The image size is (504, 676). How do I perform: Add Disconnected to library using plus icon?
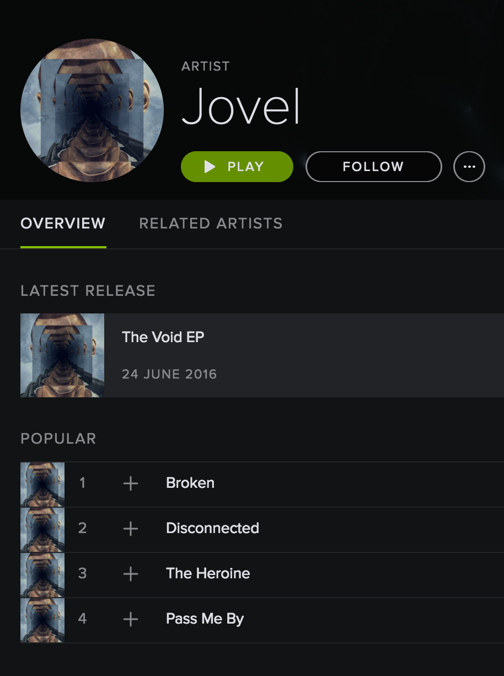point(130,529)
